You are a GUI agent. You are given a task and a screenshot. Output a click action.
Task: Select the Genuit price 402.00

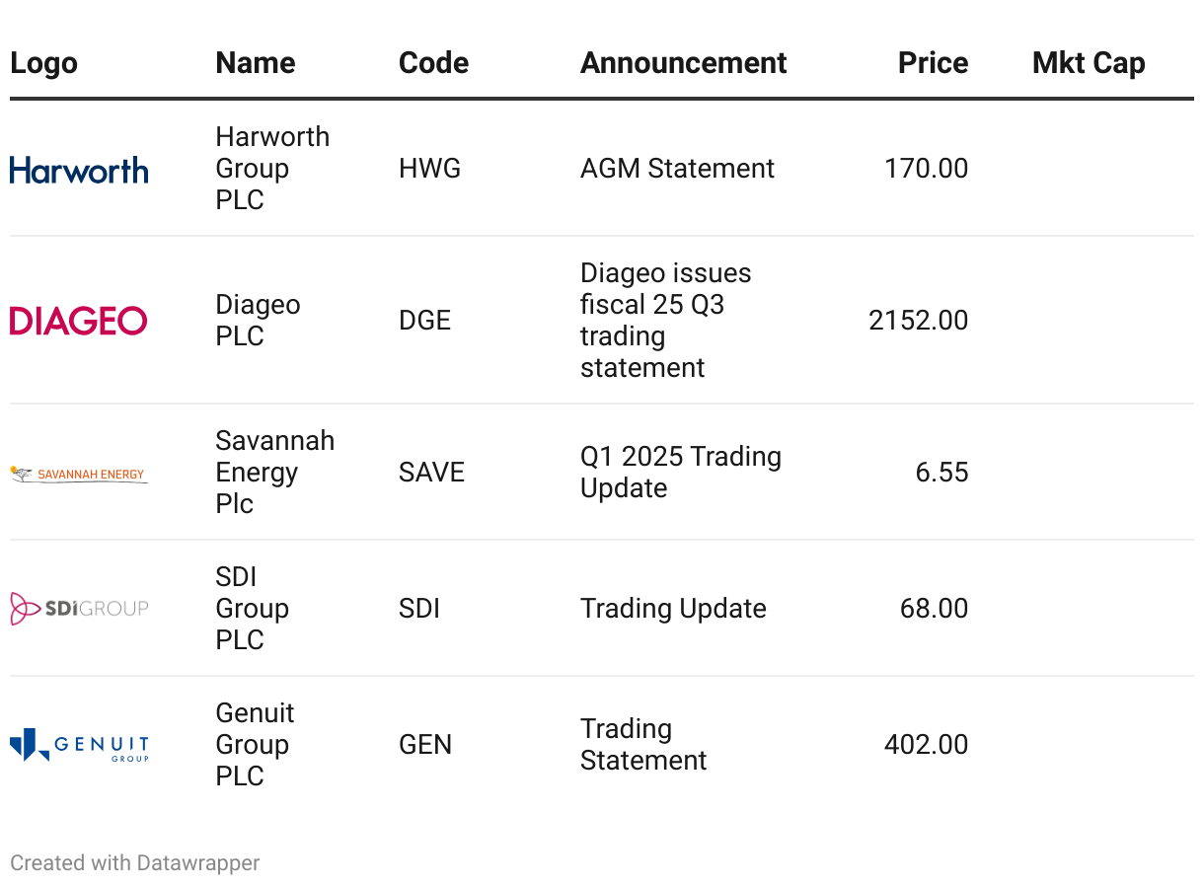click(926, 745)
